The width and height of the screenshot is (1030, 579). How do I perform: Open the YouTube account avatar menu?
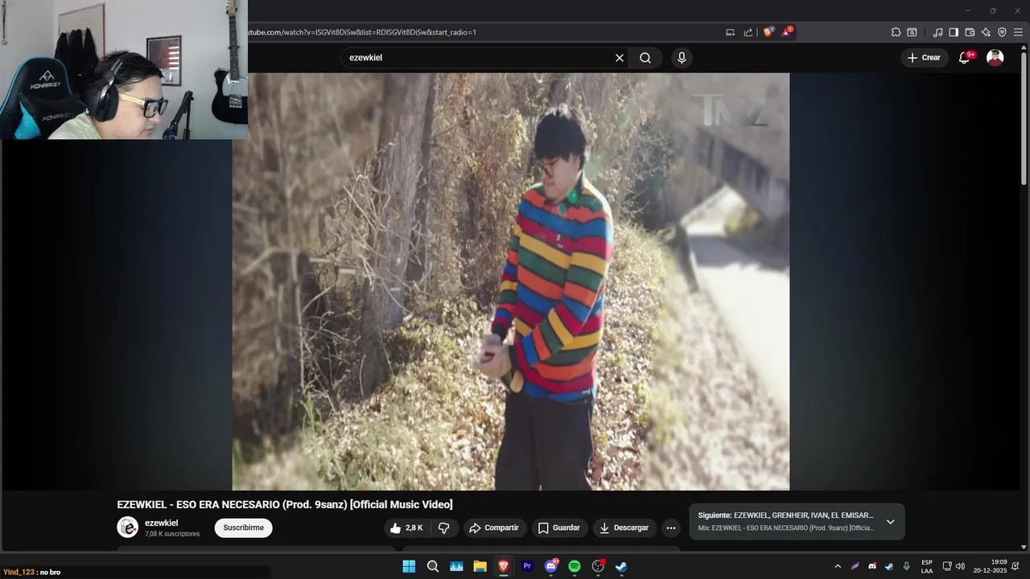(995, 58)
